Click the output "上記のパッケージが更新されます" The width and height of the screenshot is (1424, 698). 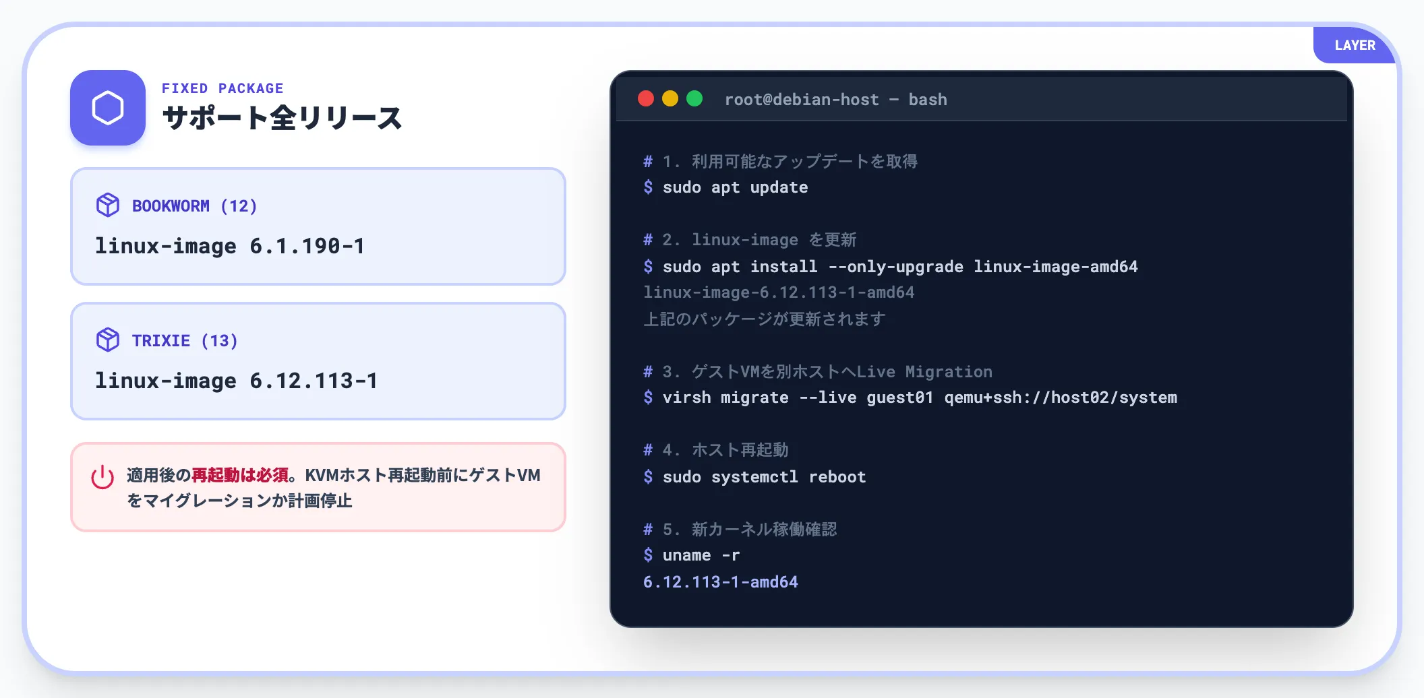click(x=764, y=319)
